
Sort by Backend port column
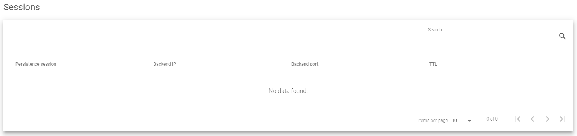(x=305, y=64)
